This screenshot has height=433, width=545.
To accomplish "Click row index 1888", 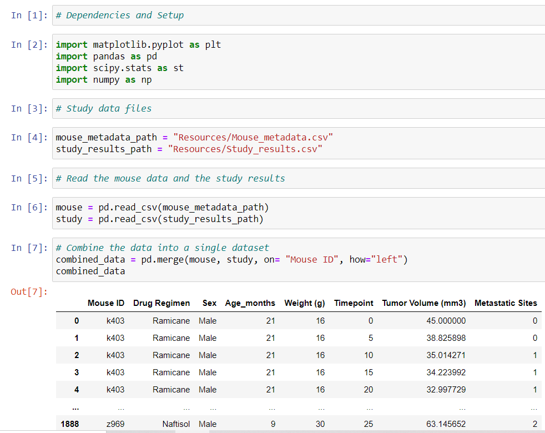I will [x=70, y=424].
